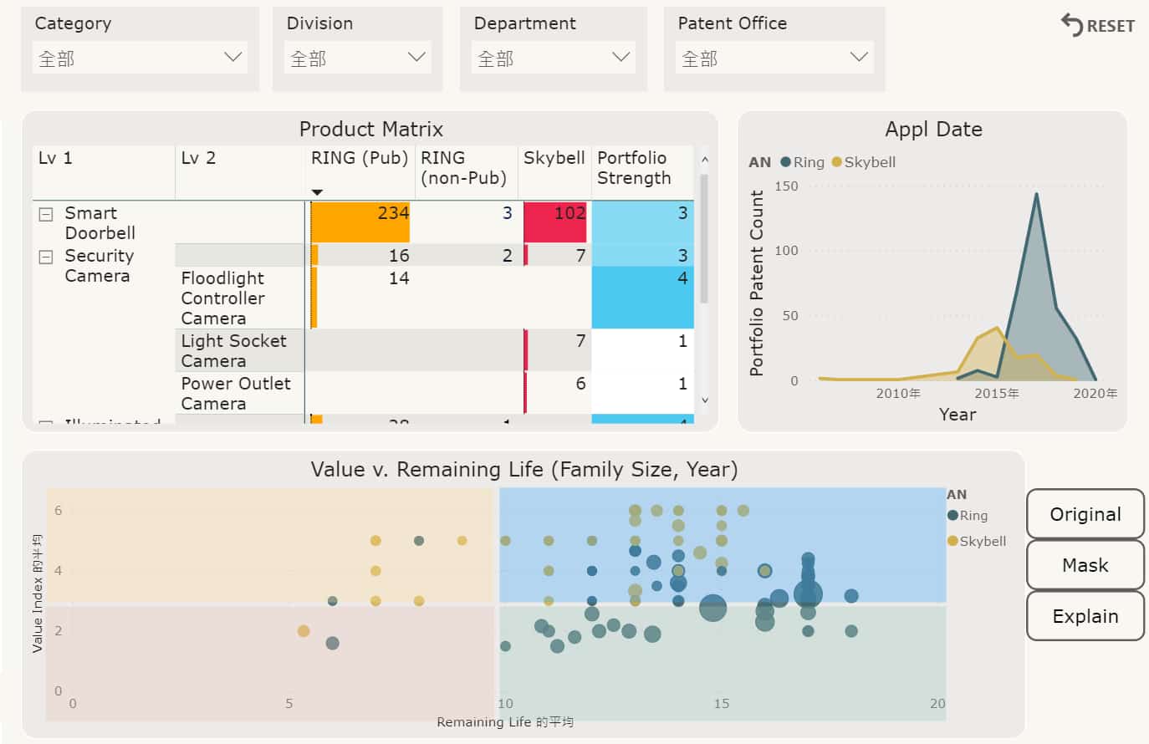Open the Patent Office dropdown
Image resolution: width=1149 pixels, height=744 pixels.
[774, 58]
